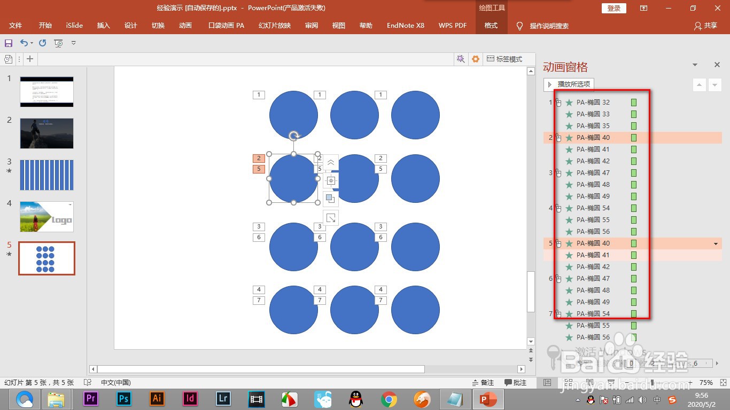Screen dimensions: 730x410
Task: Click 播放所选项 in animation pane
Action: (569, 84)
